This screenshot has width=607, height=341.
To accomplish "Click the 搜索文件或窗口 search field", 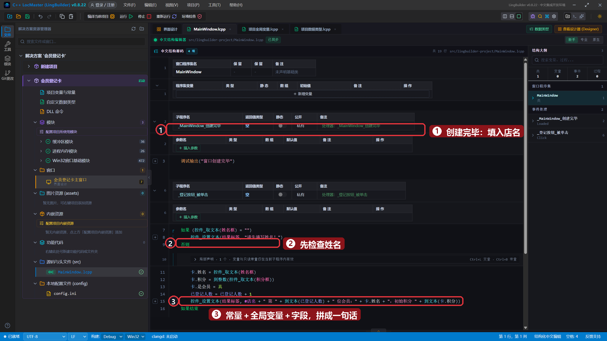I will point(82,41).
